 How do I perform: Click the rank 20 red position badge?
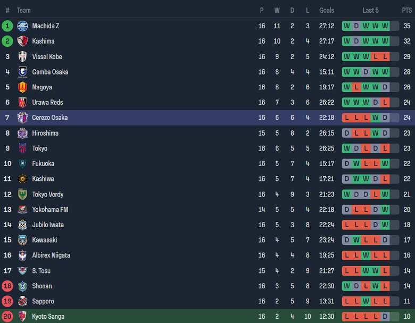[7, 317]
